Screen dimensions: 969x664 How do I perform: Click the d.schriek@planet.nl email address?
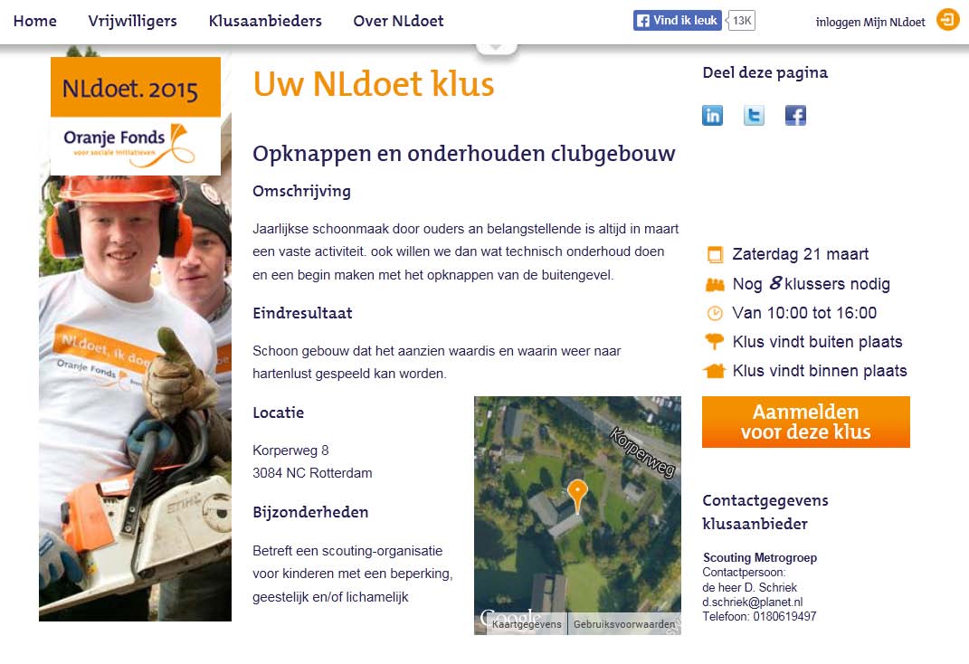coord(752,602)
